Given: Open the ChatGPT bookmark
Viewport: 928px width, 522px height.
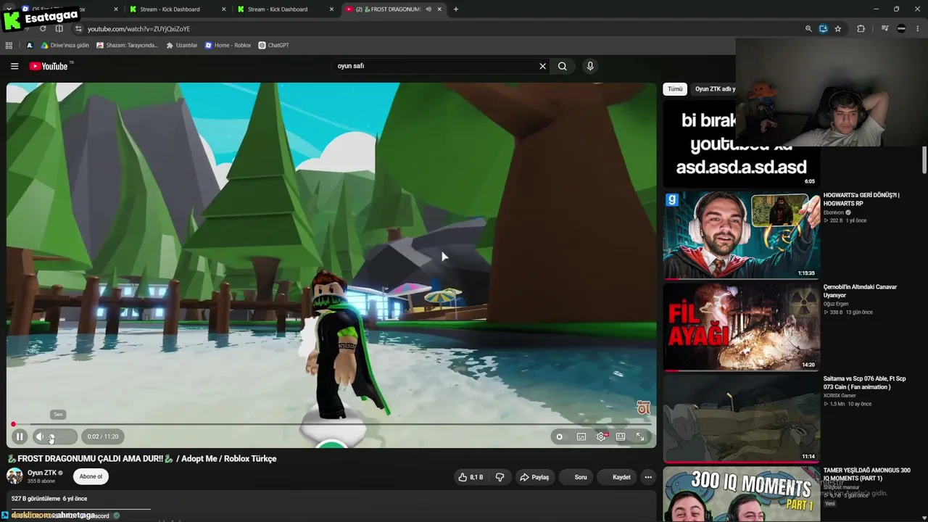Looking at the screenshot, I should pyautogui.click(x=273, y=45).
